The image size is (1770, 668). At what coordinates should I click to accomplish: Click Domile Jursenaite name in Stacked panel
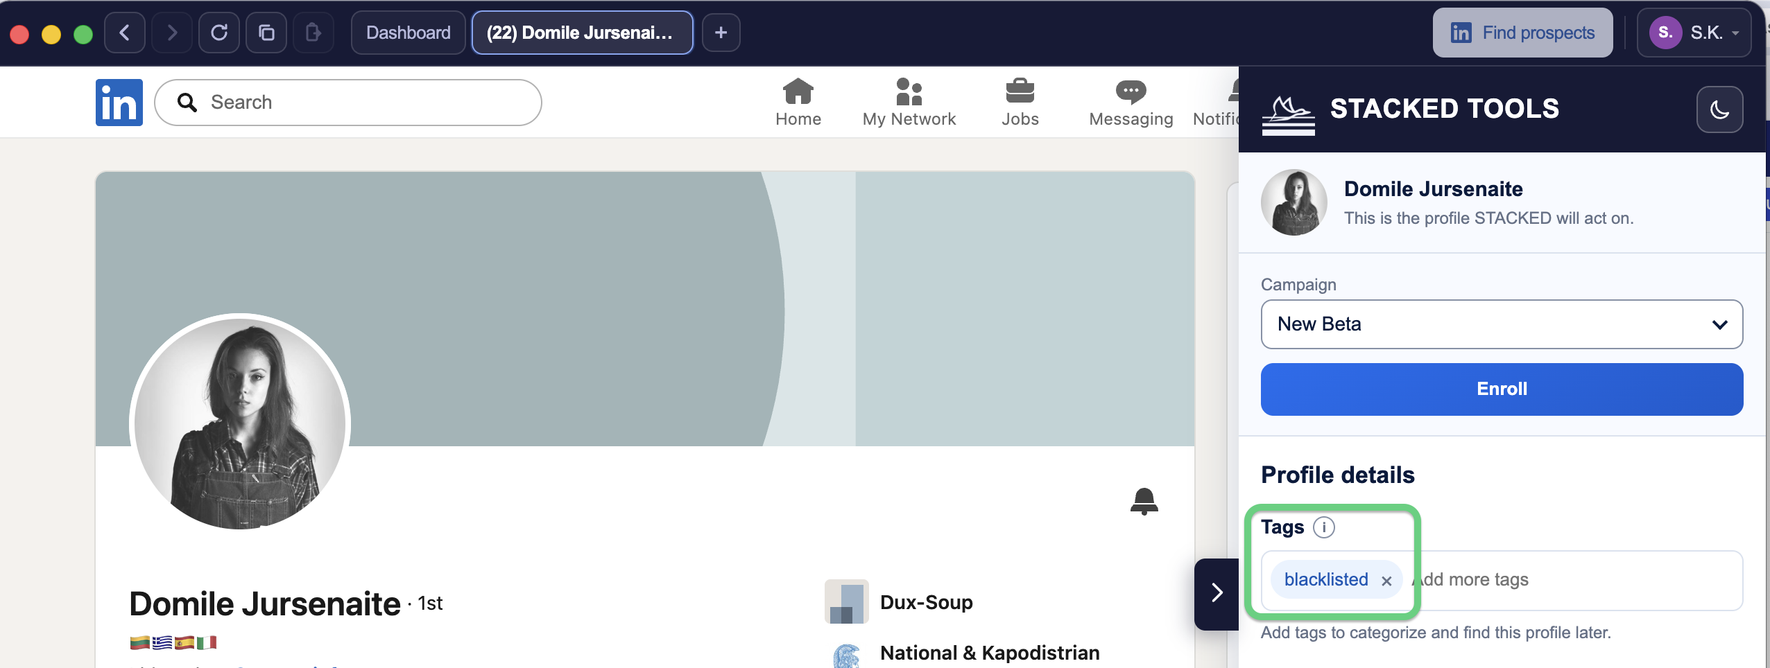1434,189
